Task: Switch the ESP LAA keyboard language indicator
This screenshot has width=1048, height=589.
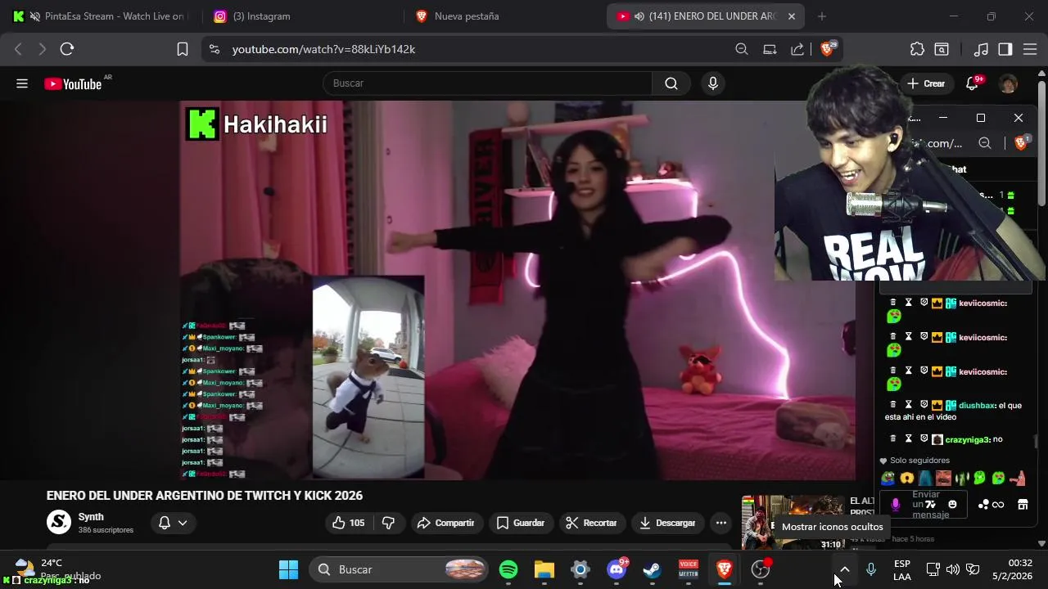Action: [902, 570]
